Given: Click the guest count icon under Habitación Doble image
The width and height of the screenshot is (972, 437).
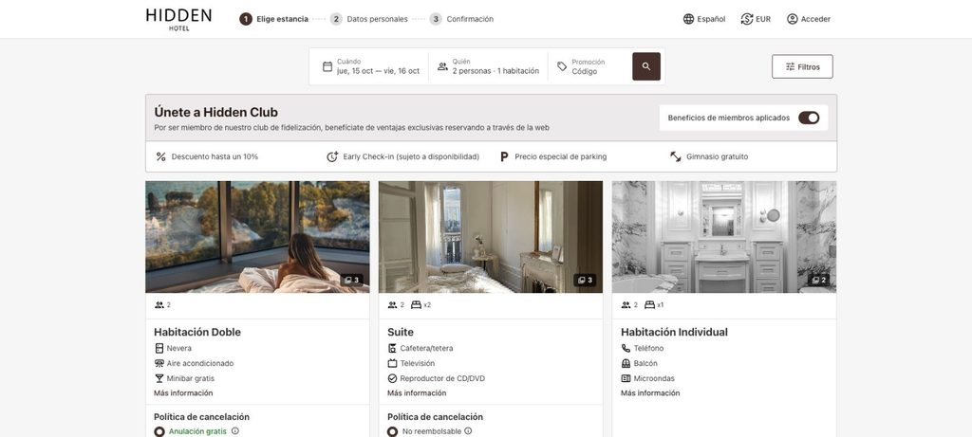Looking at the screenshot, I should coord(159,304).
